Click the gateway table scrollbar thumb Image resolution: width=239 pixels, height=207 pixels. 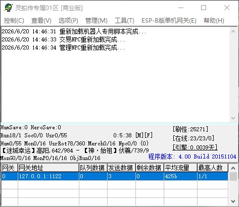coord(233,176)
